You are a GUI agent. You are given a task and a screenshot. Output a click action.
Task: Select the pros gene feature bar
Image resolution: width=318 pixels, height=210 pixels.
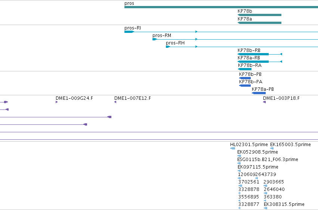[x=221, y=7]
